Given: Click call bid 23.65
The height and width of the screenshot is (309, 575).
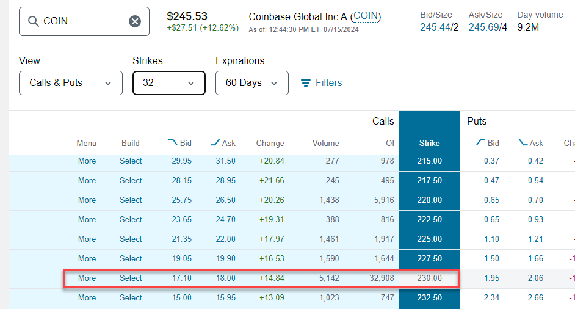Looking at the screenshot, I should click(181, 219).
